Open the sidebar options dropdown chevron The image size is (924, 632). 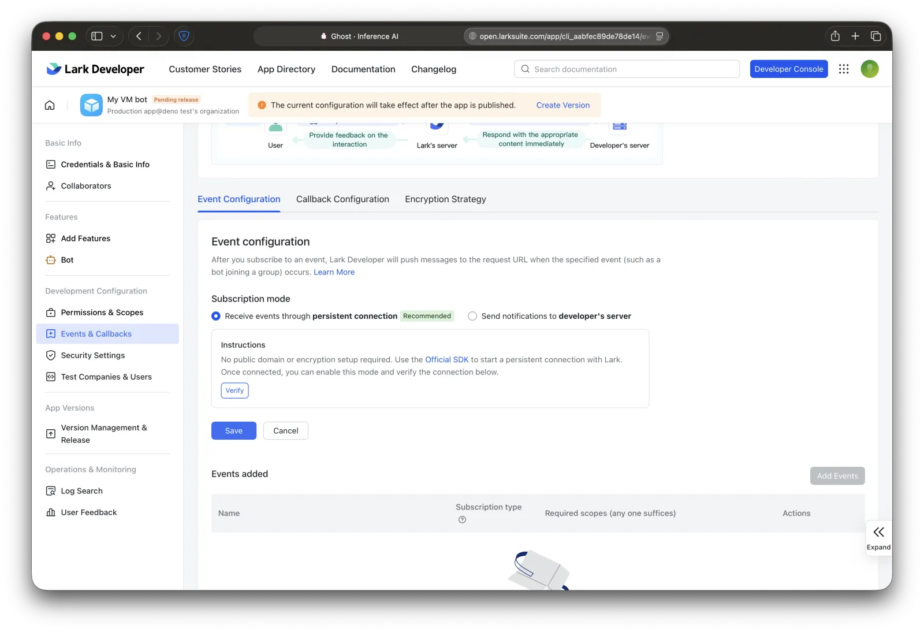pyautogui.click(x=113, y=36)
